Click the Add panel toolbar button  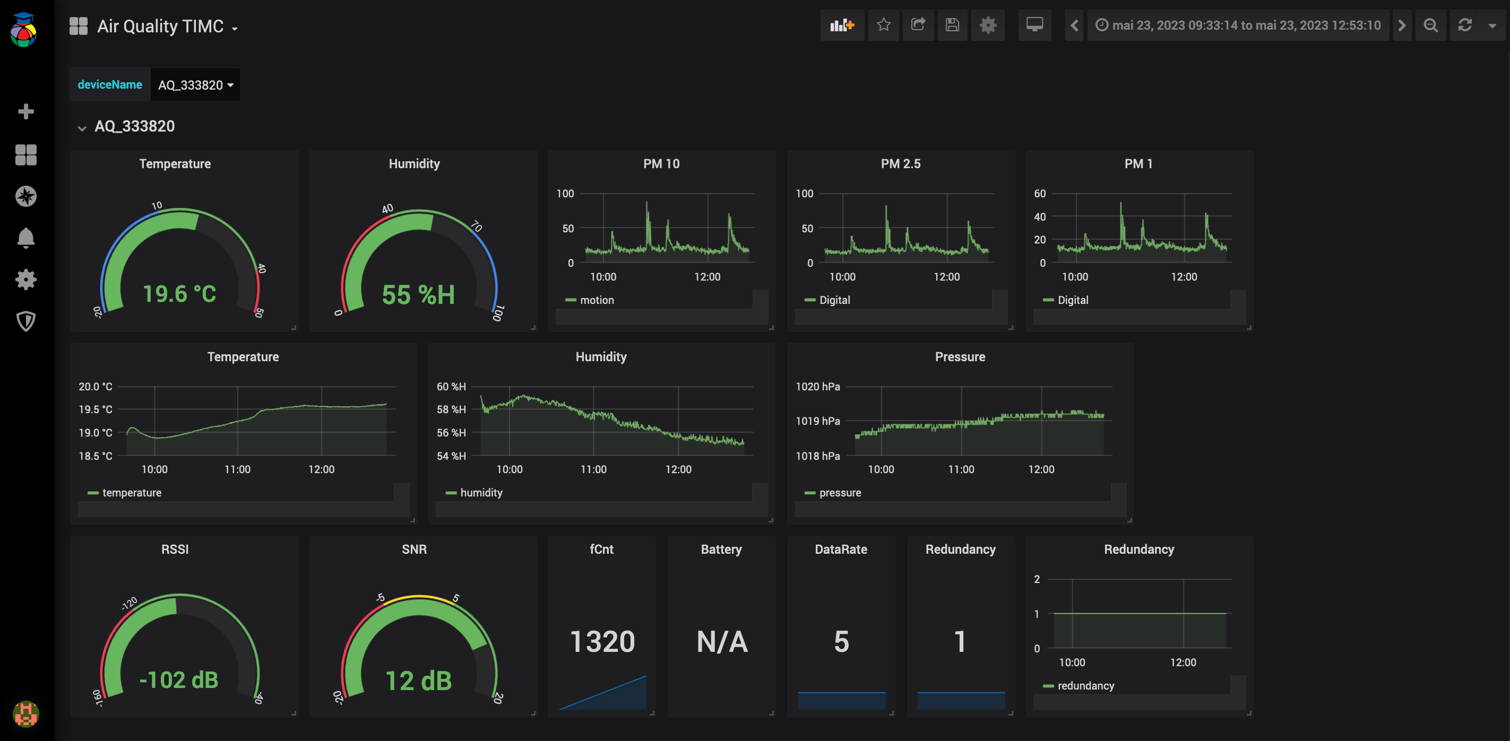(x=842, y=25)
